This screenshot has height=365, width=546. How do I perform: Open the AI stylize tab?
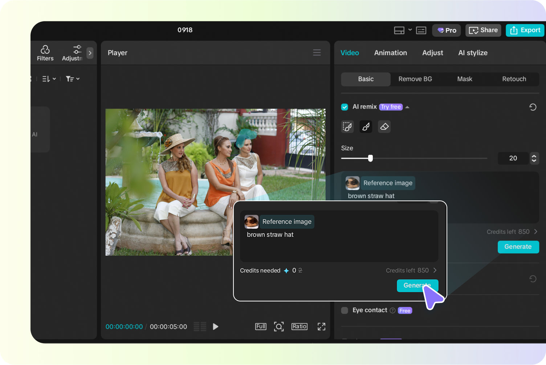click(473, 53)
